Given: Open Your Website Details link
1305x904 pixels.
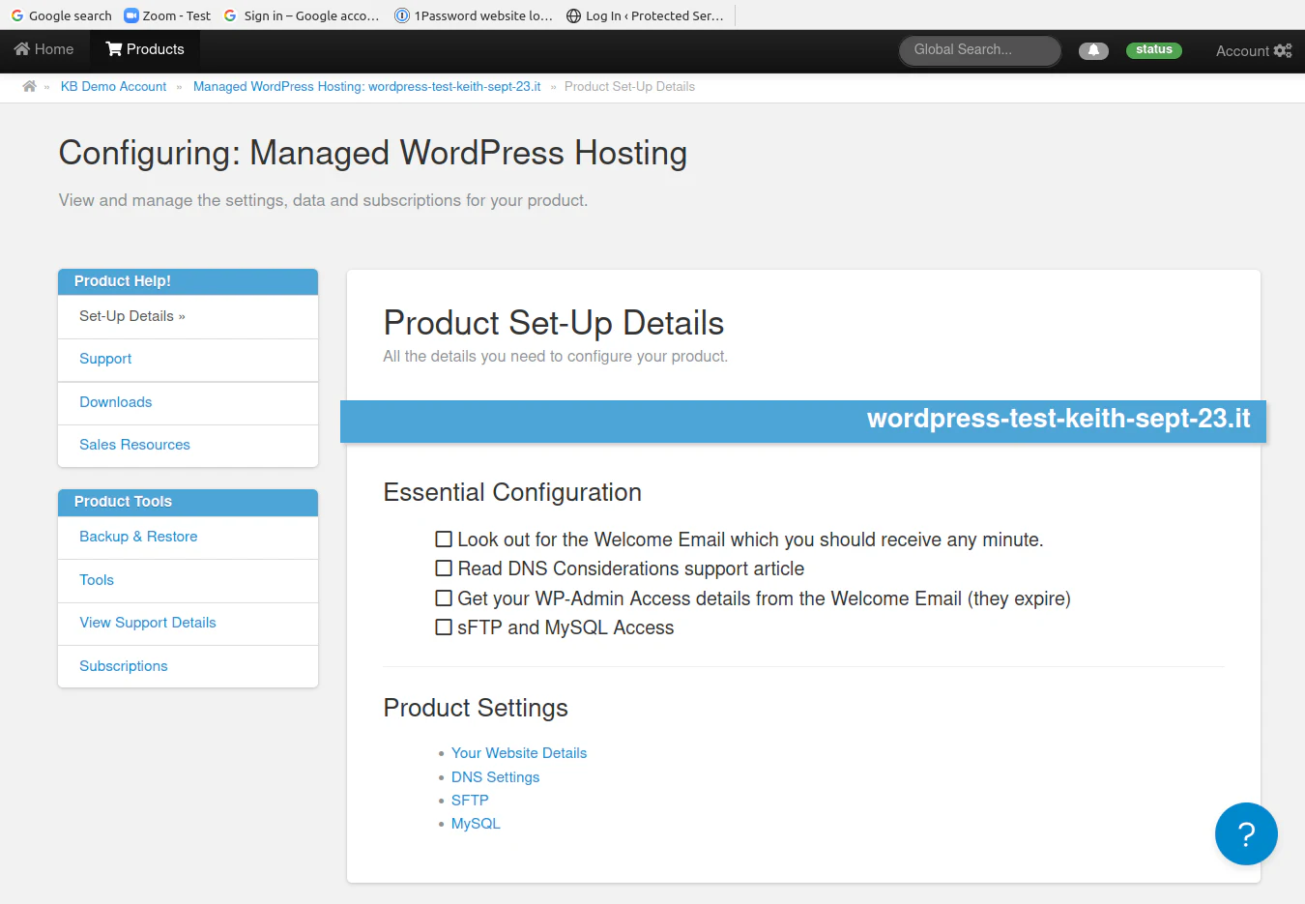Looking at the screenshot, I should click(x=519, y=753).
